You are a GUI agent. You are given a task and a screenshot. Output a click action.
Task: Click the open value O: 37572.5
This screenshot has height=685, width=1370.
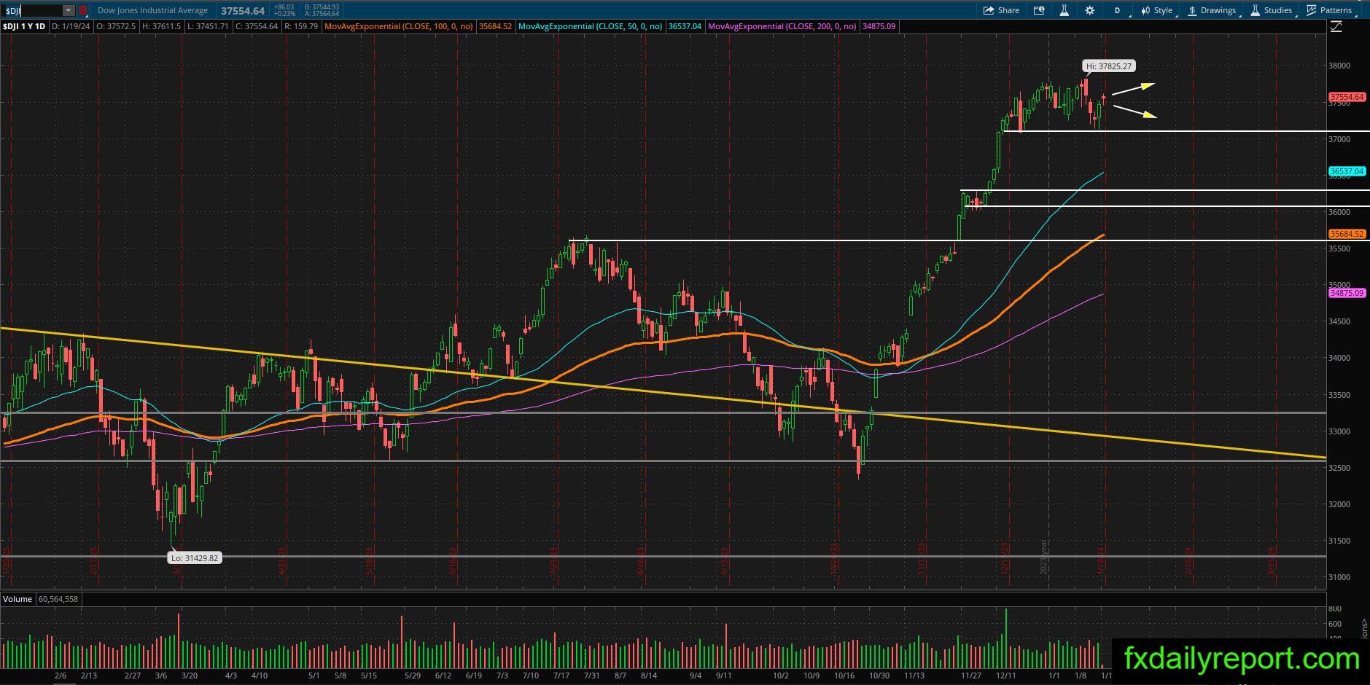tap(116, 26)
